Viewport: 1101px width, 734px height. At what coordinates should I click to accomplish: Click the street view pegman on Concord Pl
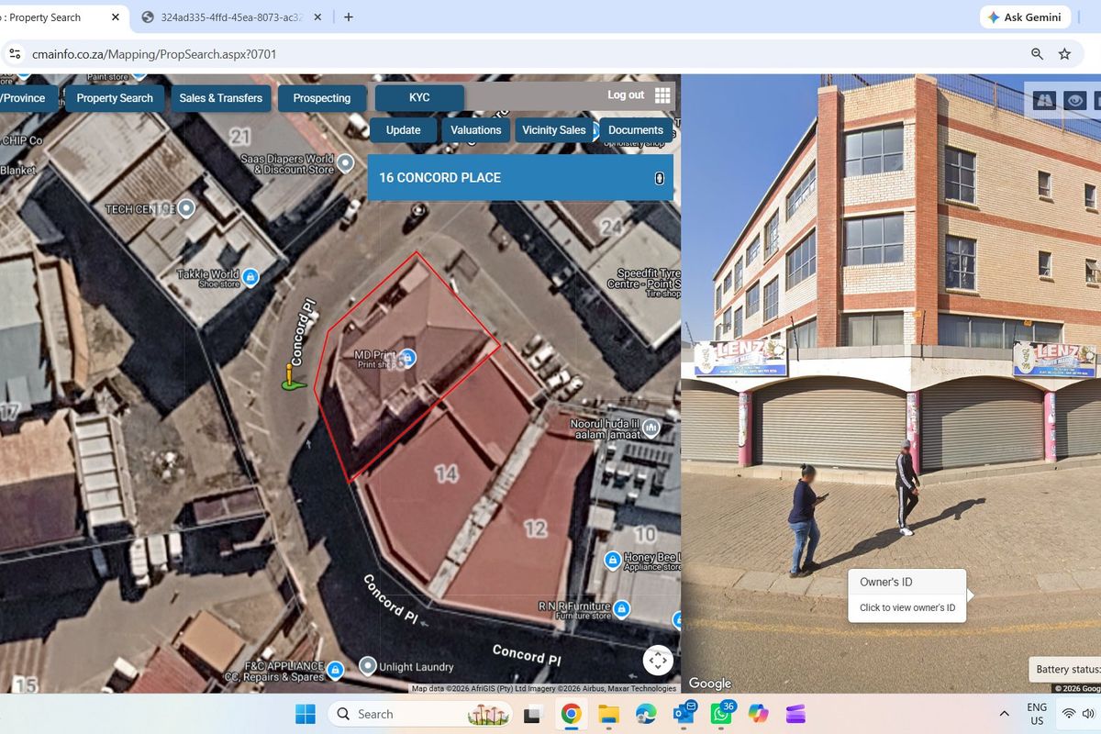292,377
